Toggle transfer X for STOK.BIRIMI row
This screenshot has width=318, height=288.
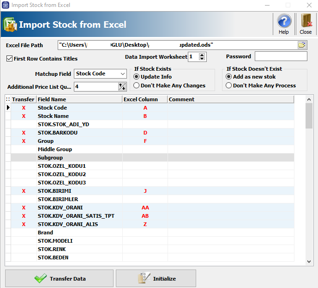pos(24,191)
